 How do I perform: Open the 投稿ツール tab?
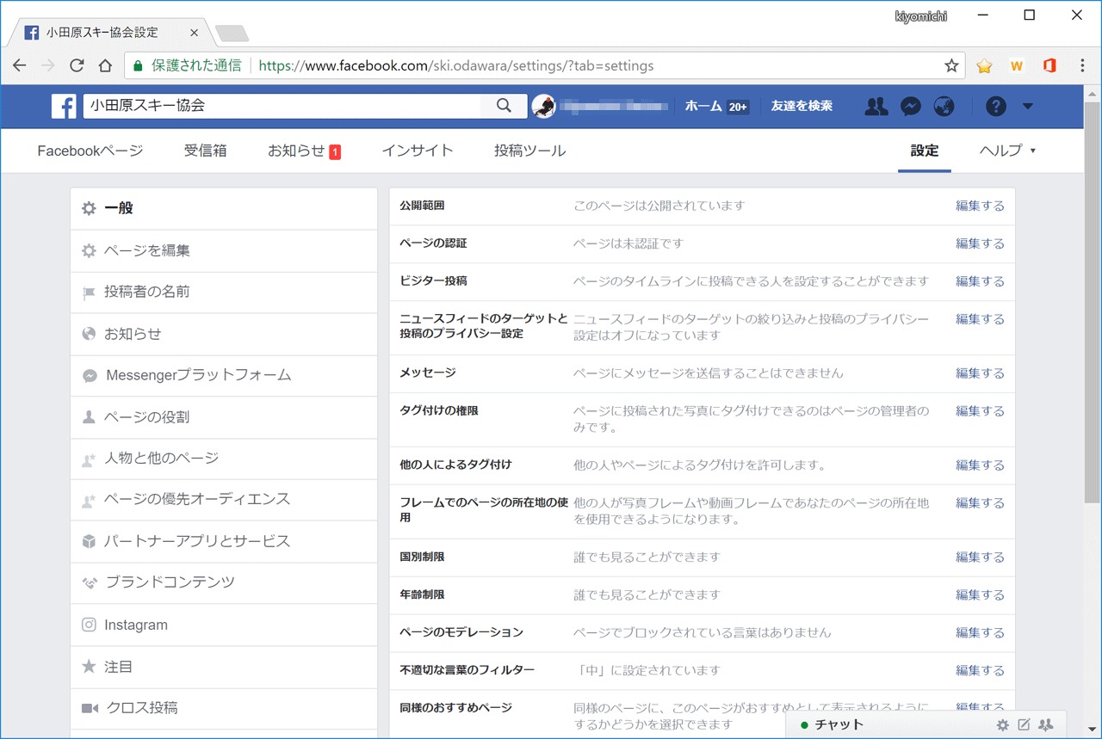(529, 151)
